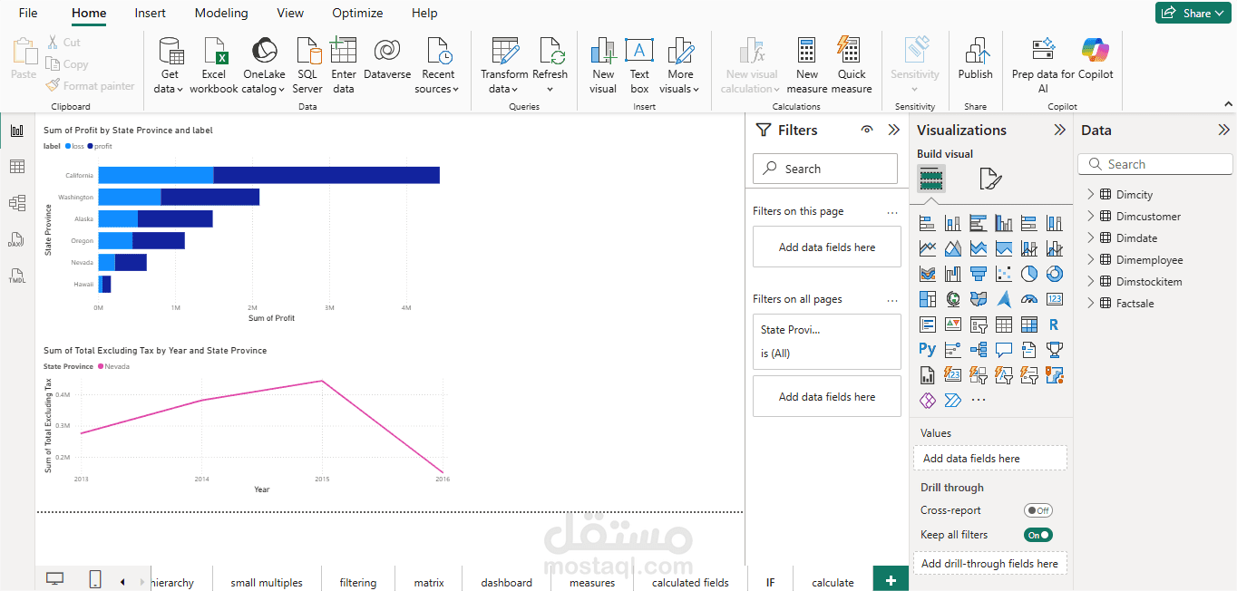
Task: Select the pie chart visual
Action: [1028, 273]
